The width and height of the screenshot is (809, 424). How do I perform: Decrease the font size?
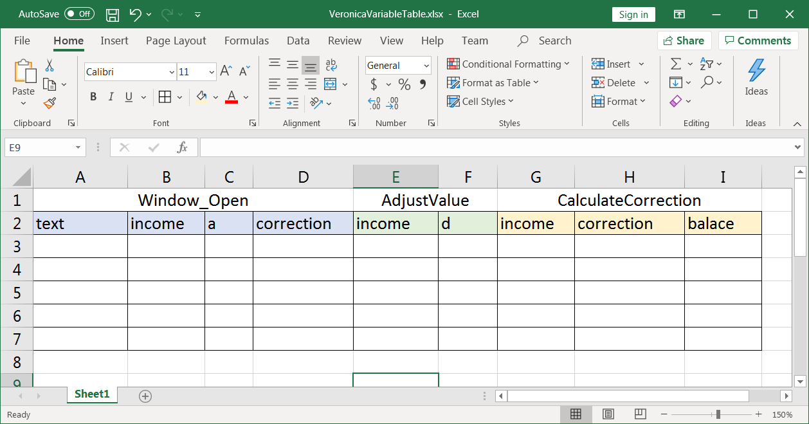[244, 71]
